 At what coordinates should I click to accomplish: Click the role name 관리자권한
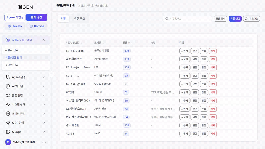[73, 125]
